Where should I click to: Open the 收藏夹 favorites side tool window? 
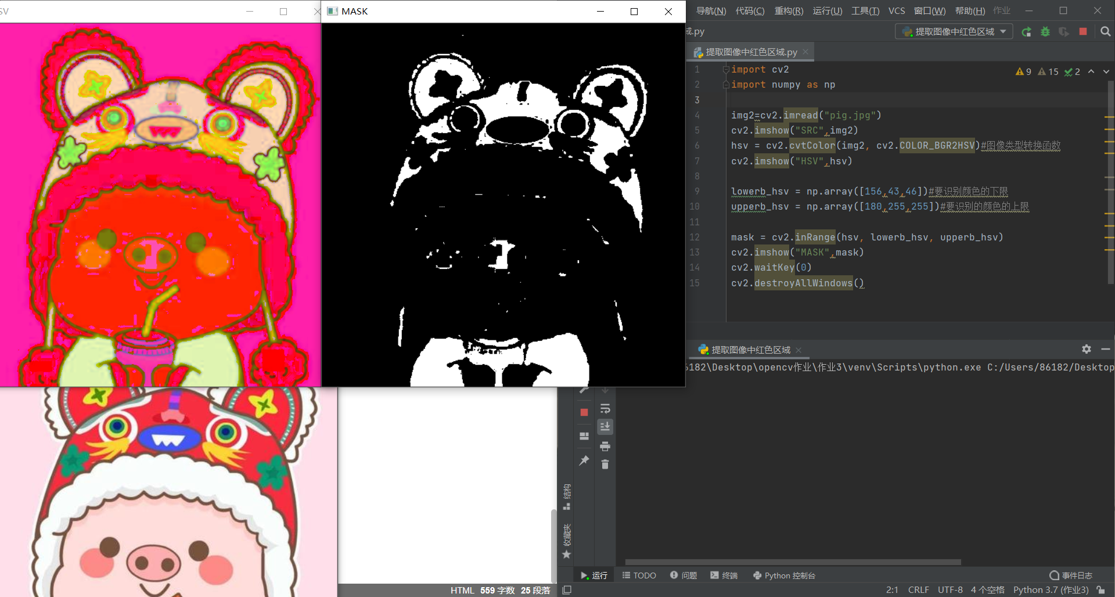(567, 541)
